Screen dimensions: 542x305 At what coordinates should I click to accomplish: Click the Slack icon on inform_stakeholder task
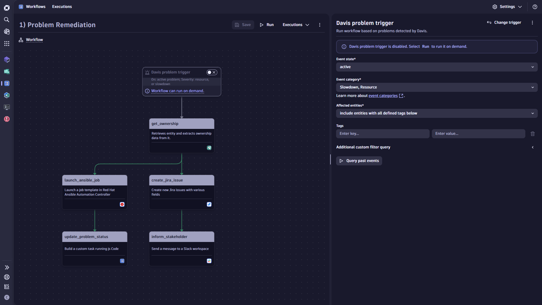click(209, 261)
